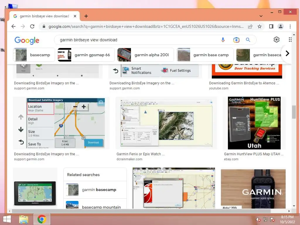Image resolution: width=300 pixels, height=225 pixels.
Task: Open Downloading Garmin BirdsEye to Atemos link
Action: 244,83
